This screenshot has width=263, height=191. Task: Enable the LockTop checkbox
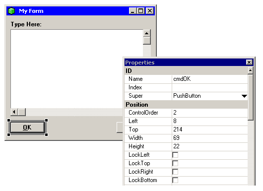coord(175,163)
